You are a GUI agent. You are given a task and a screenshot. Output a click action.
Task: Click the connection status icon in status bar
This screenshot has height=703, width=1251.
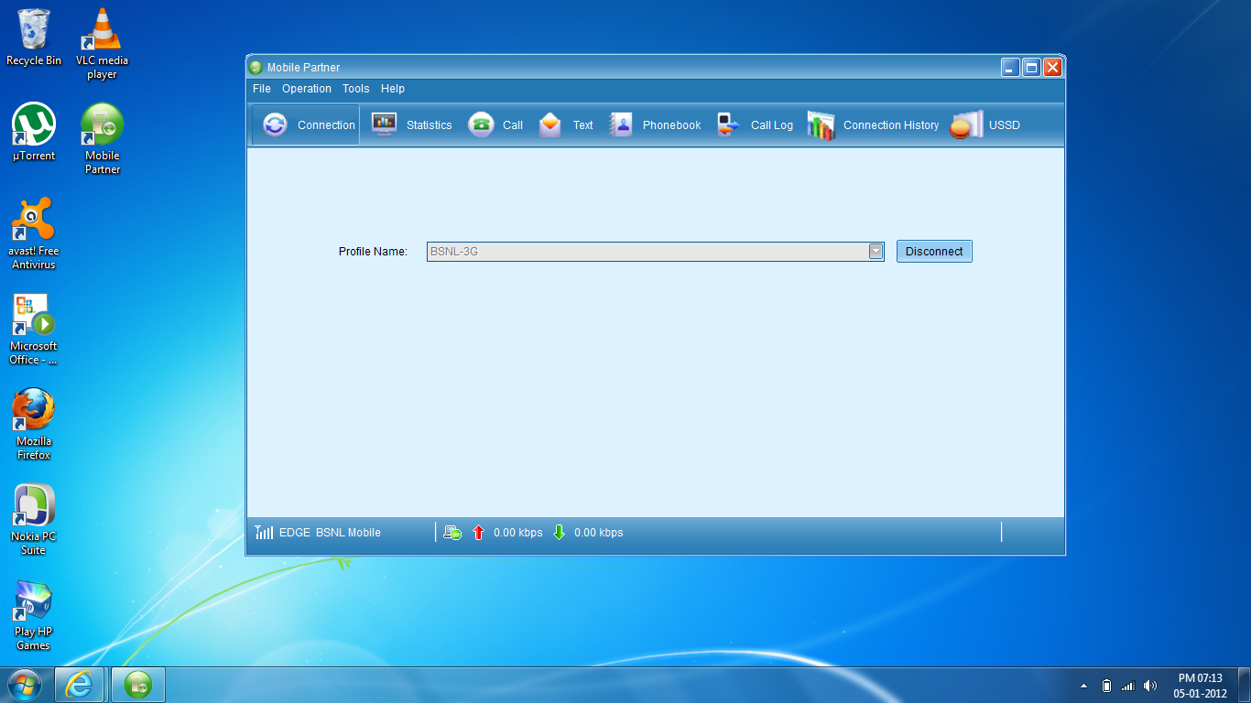(x=451, y=533)
